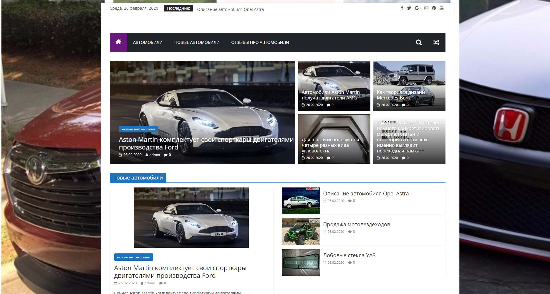Open the search magnifier in the navbar
The image size is (550, 294).
click(x=419, y=42)
